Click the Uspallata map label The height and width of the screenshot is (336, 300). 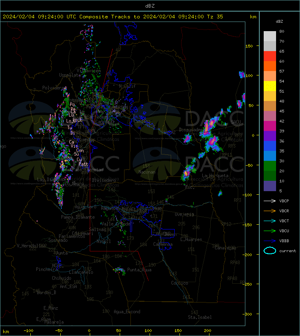70,75
